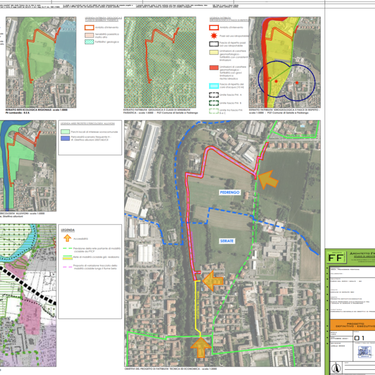Viewport: 375px width, 375px height.
Task: Click the flood hazard map with the blue river
Action: click(x=28, y=166)
